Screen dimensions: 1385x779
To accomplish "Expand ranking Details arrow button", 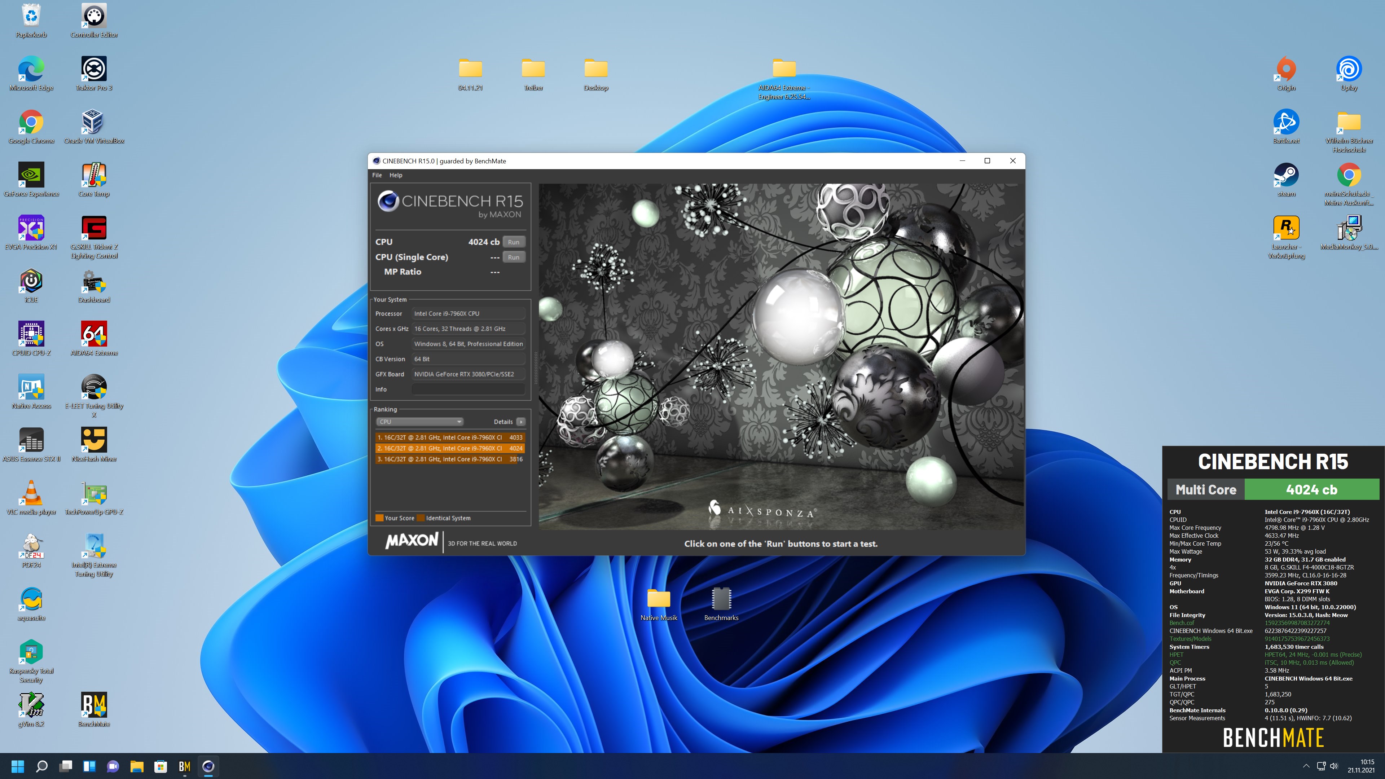I will [520, 422].
